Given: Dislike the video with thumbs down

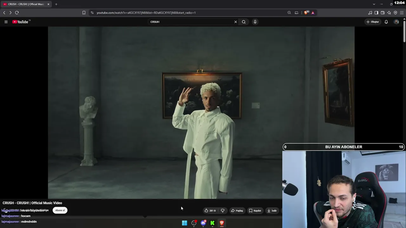Looking at the screenshot, I should pyautogui.click(x=223, y=211).
